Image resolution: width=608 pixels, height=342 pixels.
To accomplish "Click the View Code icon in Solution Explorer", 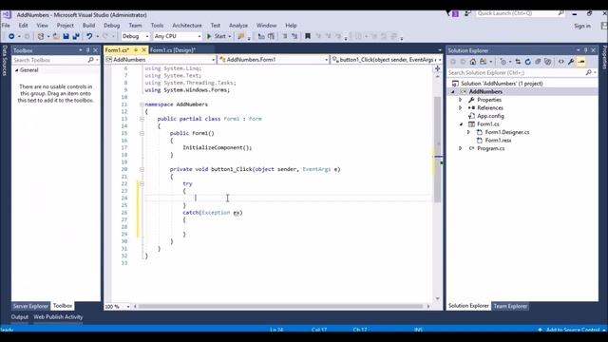I will tap(561, 62).
